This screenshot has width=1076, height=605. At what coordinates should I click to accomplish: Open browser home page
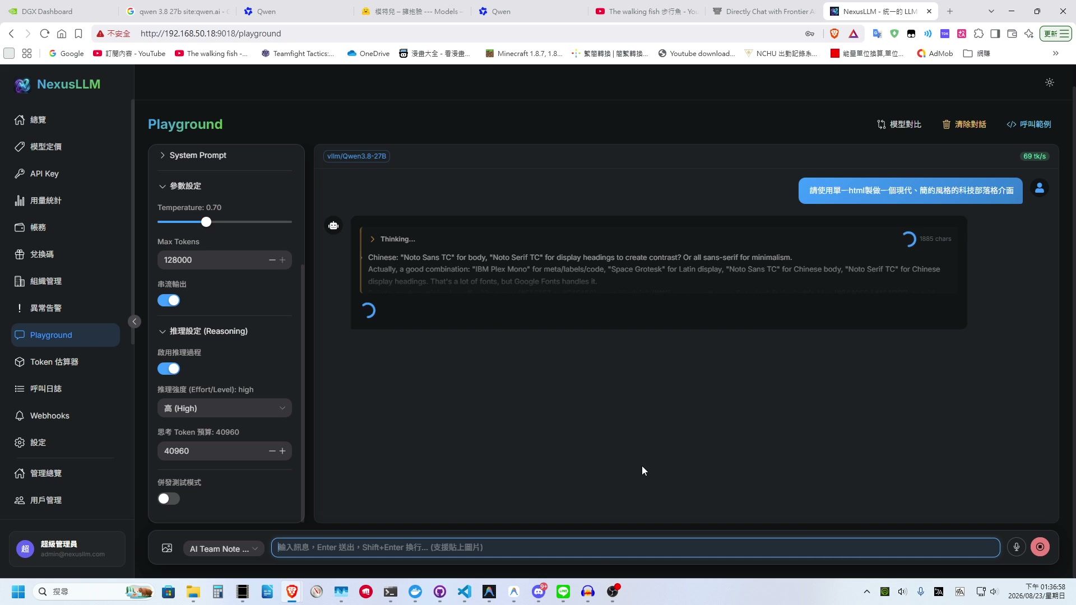pyautogui.click(x=62, y=34)
